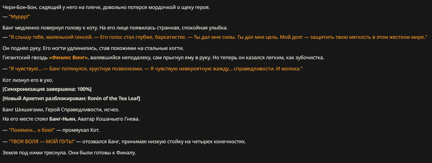Click the orange text "Муррр!"
The height and width of the screenshot is (163, 432).
pyautogui.click(x=19, y=17)
